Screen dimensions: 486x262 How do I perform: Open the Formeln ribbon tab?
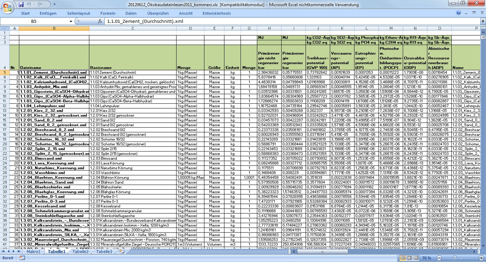108,13
